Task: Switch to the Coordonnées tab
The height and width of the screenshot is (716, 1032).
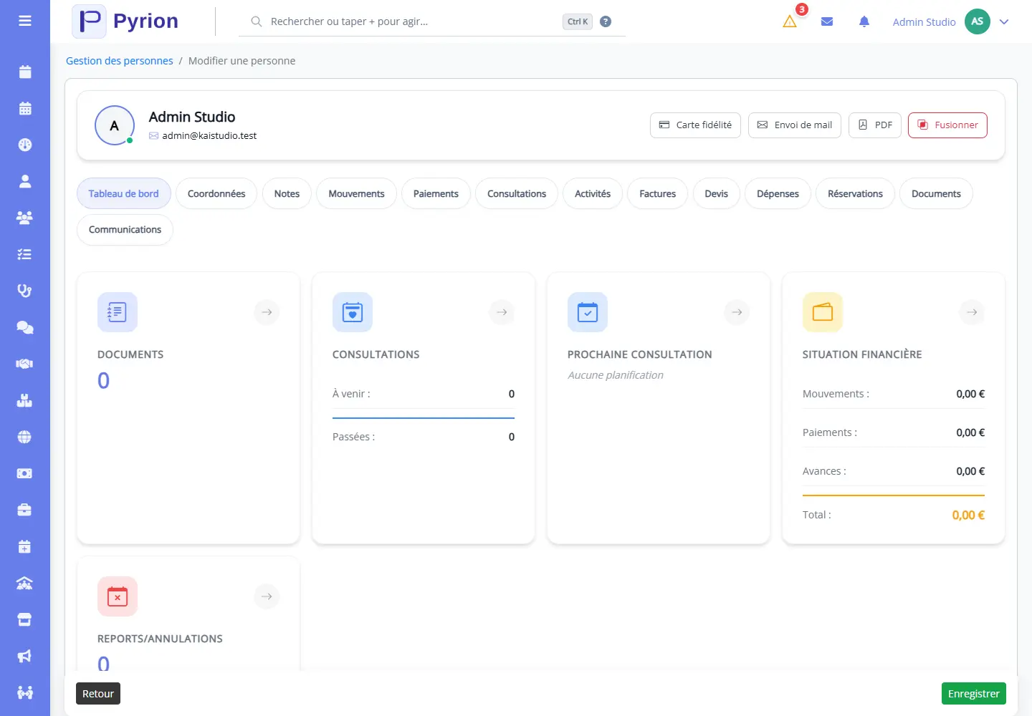Action: coord(216,193)
